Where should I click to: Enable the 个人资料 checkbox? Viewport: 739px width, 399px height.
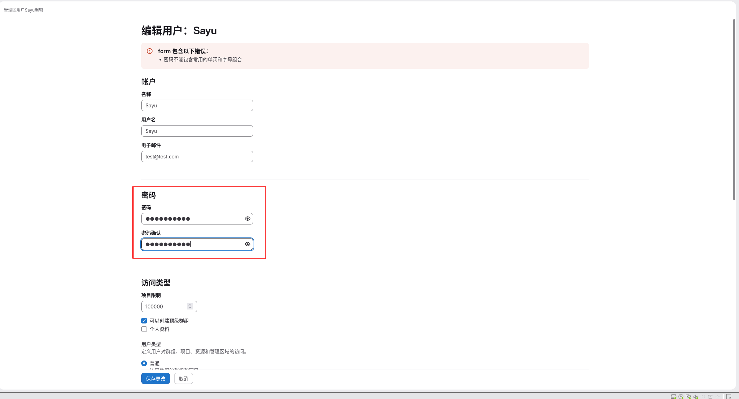(144, 329)
